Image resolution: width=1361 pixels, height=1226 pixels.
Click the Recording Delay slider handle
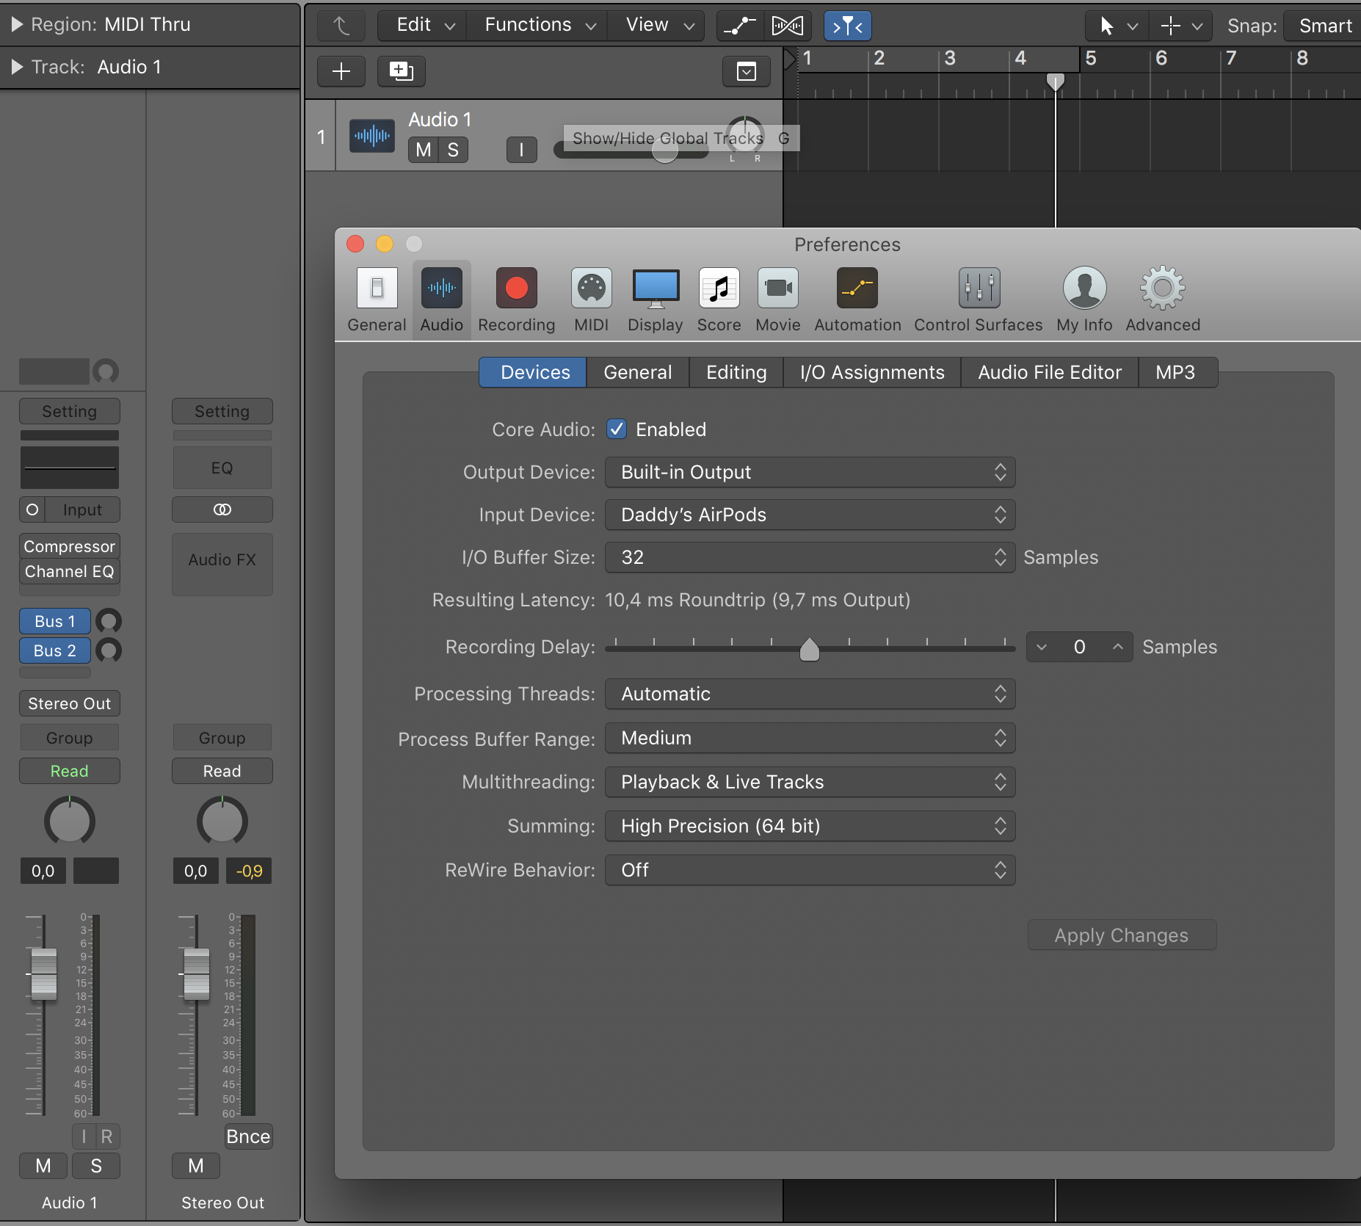point(809,650)
